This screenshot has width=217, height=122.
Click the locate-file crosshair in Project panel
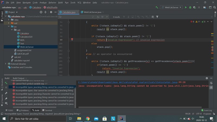tap(41, 12)
